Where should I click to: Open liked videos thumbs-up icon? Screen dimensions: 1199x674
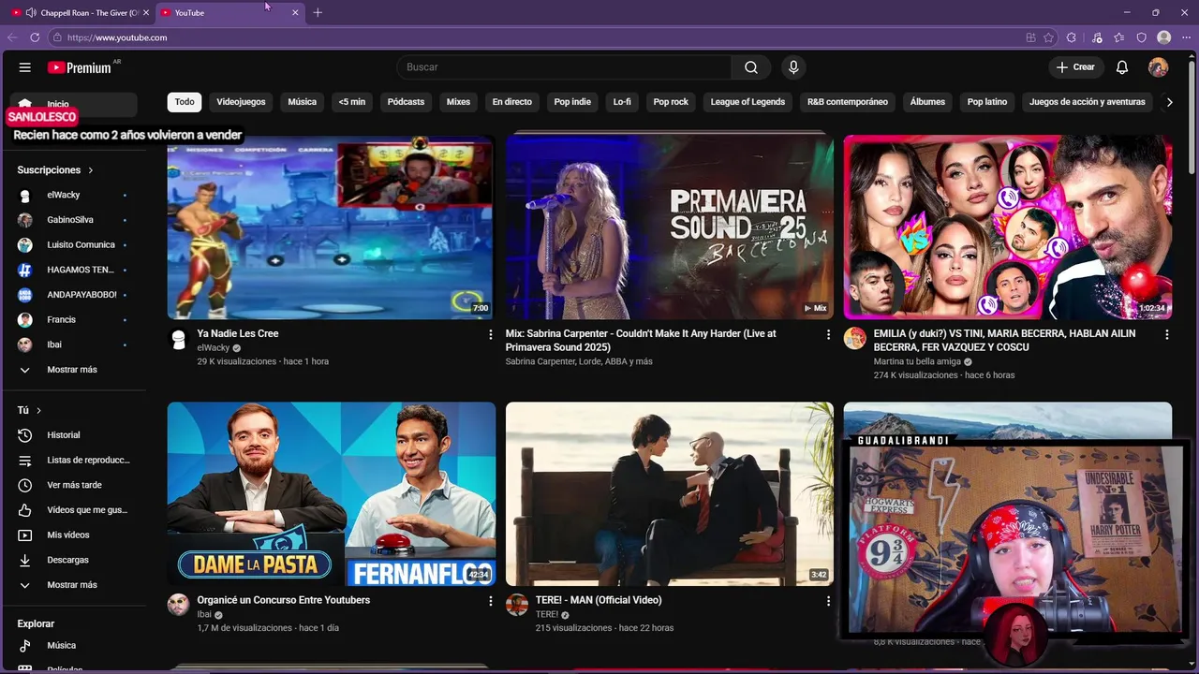25,510
